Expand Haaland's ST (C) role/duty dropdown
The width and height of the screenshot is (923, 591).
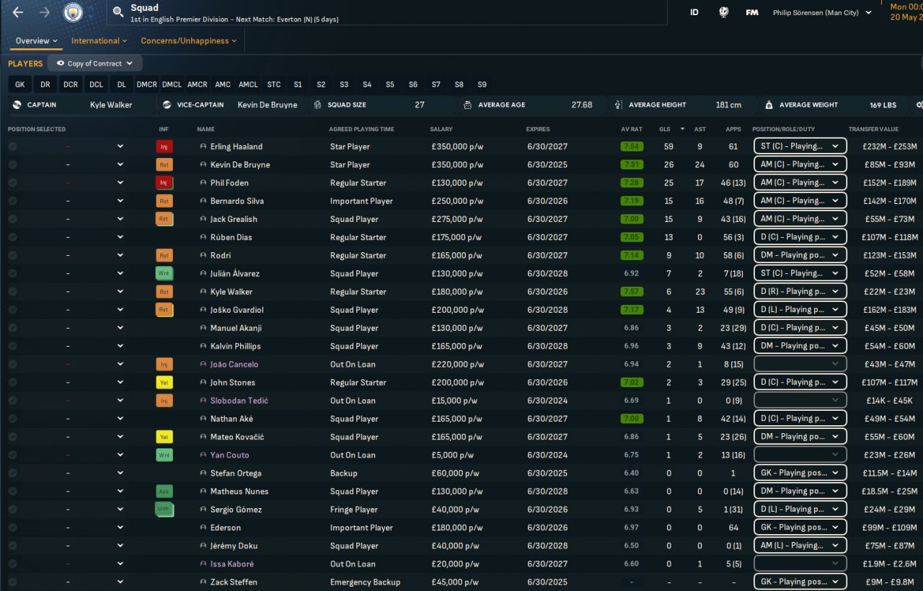coord(799,146)
